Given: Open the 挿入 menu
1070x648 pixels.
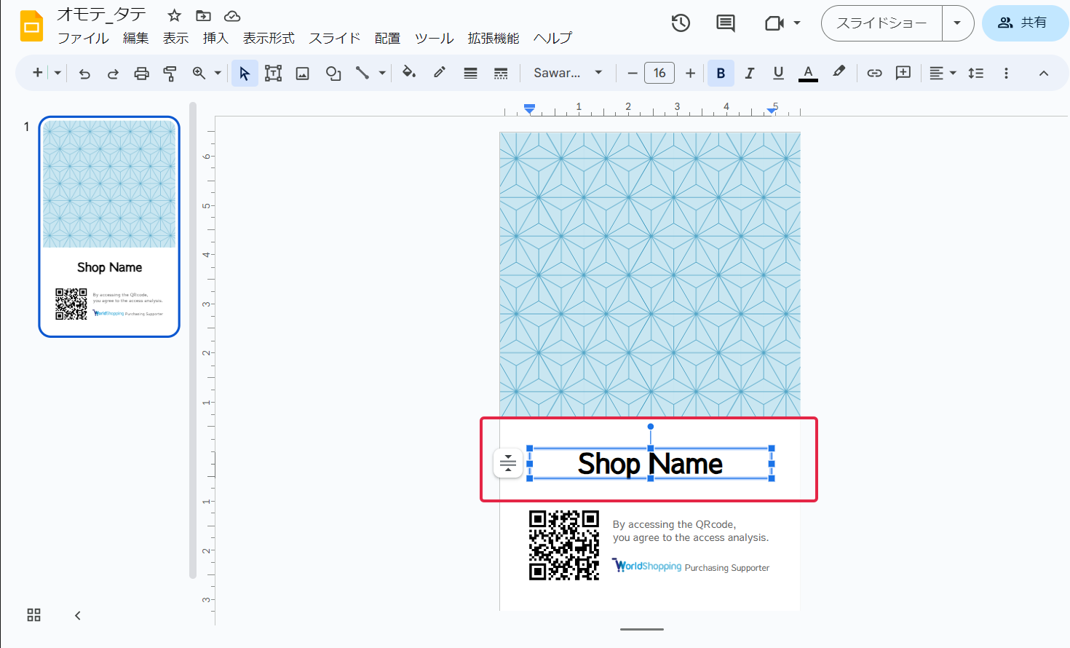Looking at the screenshot, I should [x=215, y=39].
